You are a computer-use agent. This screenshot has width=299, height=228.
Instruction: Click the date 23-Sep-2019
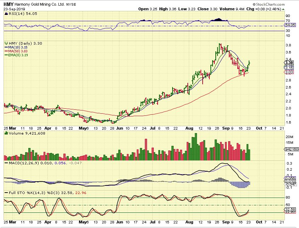coord(14,9)
